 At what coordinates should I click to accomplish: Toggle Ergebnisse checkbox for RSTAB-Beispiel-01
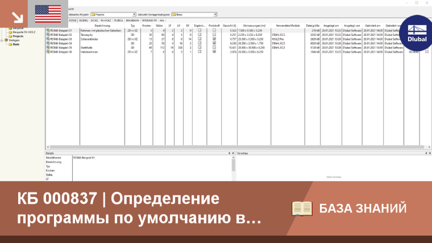tap(200, 30)
